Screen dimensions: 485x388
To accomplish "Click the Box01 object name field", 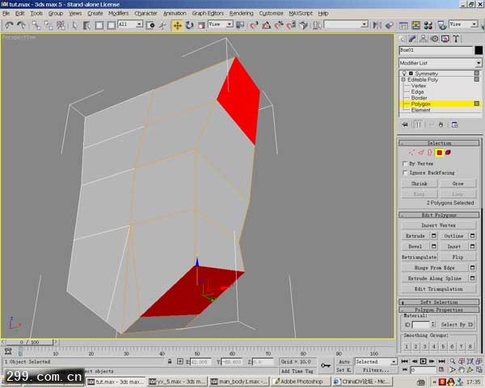I will pos(436,50).
